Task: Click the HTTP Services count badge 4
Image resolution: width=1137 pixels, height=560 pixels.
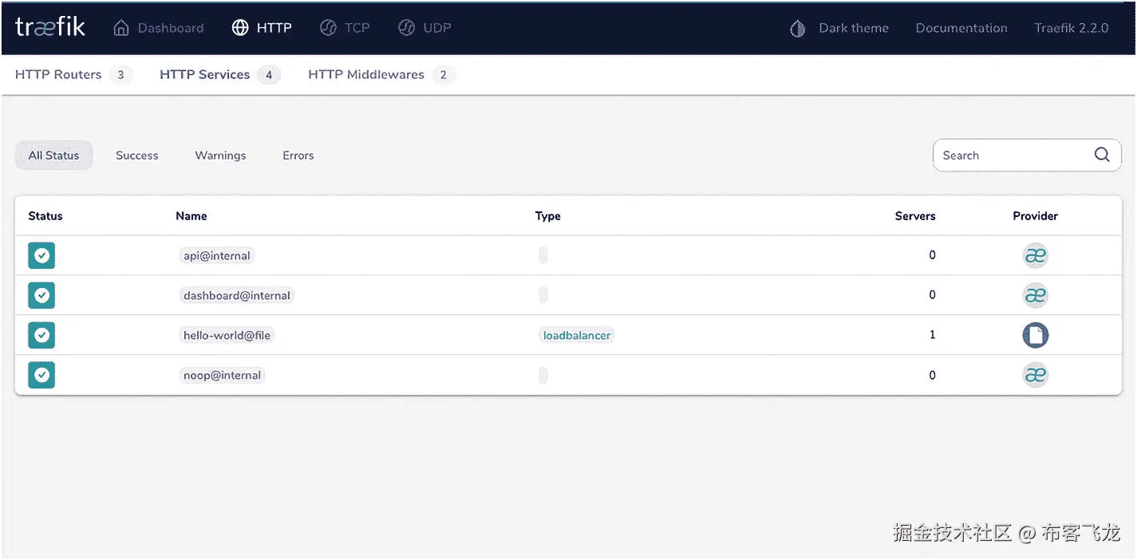Action: point(269,75)
